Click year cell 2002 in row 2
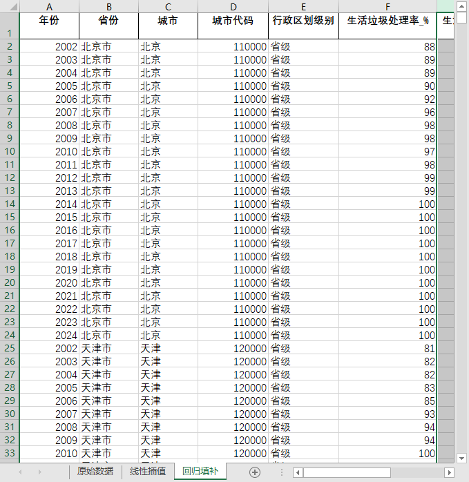Viewport: 469px width, 482px height. pyautogui.click(x=49, y=46)
